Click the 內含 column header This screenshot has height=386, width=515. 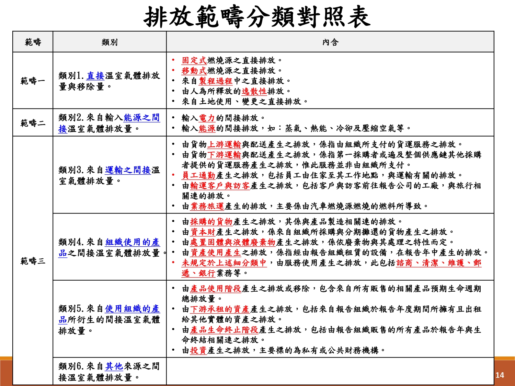tap(330, 42)
